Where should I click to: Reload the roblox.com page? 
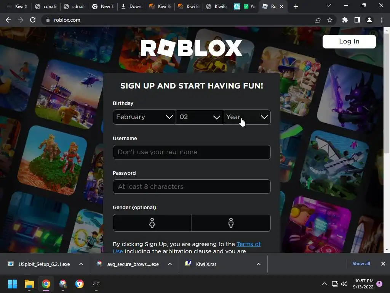[33, 20]
